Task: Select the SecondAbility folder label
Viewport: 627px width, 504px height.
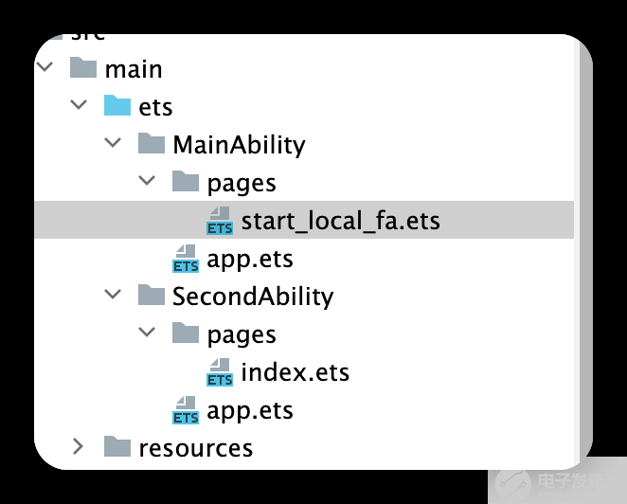Action: [x=253, y=296]
